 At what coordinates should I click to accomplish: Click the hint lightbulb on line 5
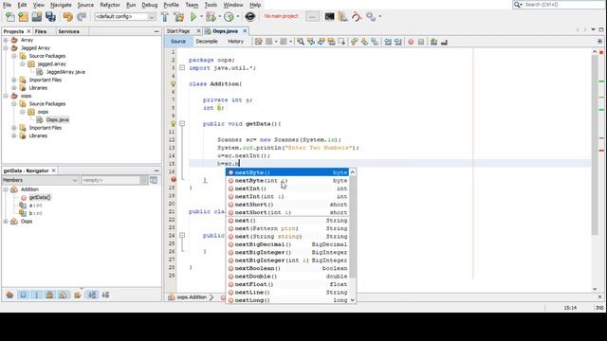click(x=173, y=83)
